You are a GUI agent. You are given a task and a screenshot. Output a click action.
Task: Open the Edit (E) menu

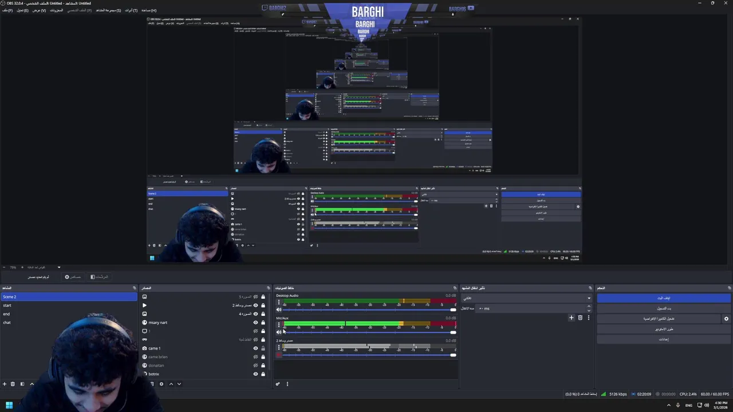[22, 10]
